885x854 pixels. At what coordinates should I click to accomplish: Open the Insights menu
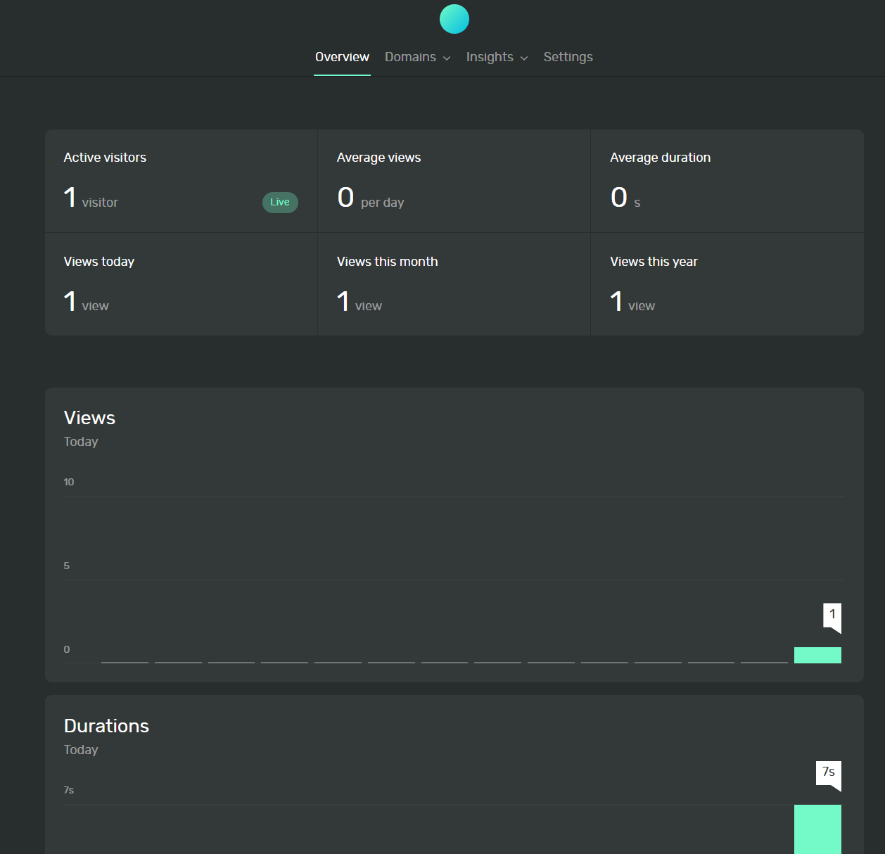point(490,57)
